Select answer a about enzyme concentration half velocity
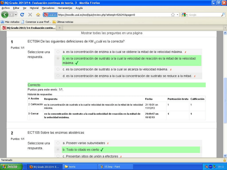This screenshot has height=170, width=227. pos(58,52)
